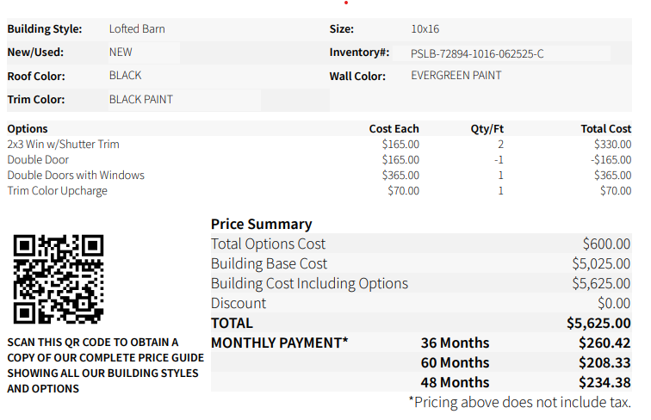Select the Building Style value Lofted Barn

137,29
